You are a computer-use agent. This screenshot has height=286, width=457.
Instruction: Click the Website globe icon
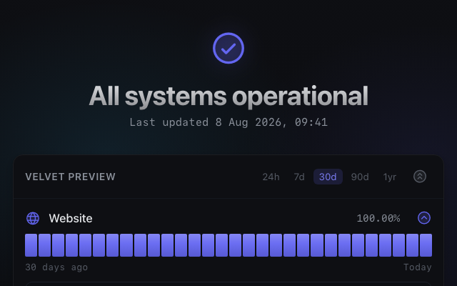pyautogui.click(x=33, y=218)
